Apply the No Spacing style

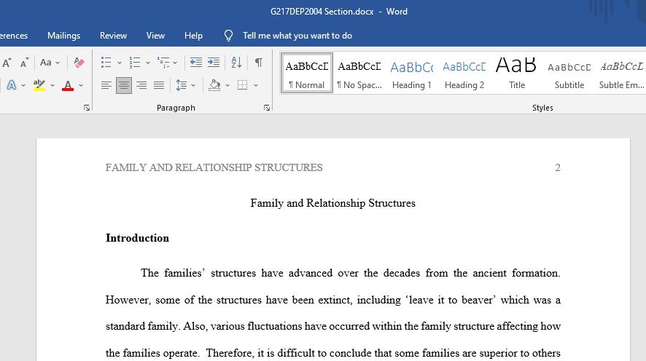[x=359, y=73]
